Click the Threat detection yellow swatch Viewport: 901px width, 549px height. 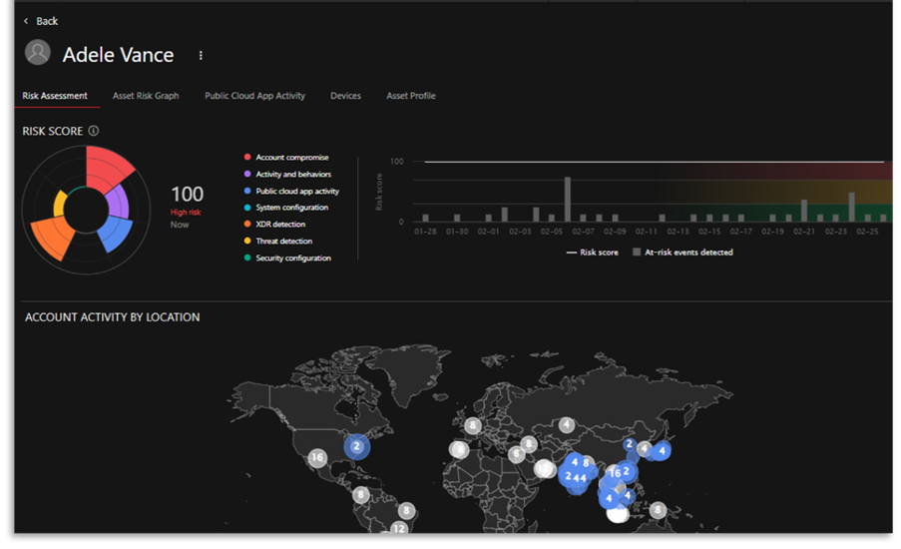(246, 242)
